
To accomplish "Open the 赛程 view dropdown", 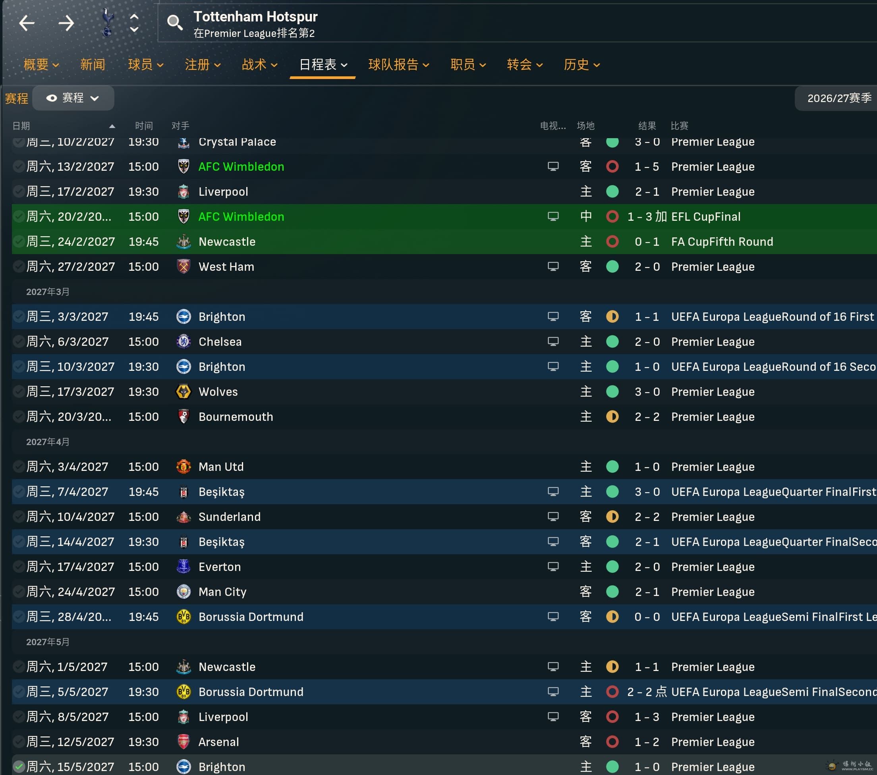I will (73, 98).
